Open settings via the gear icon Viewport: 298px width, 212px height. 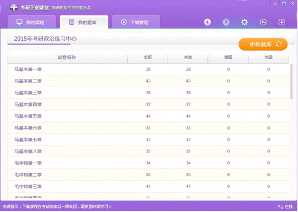pyautogui.click(x=244, y=22)
